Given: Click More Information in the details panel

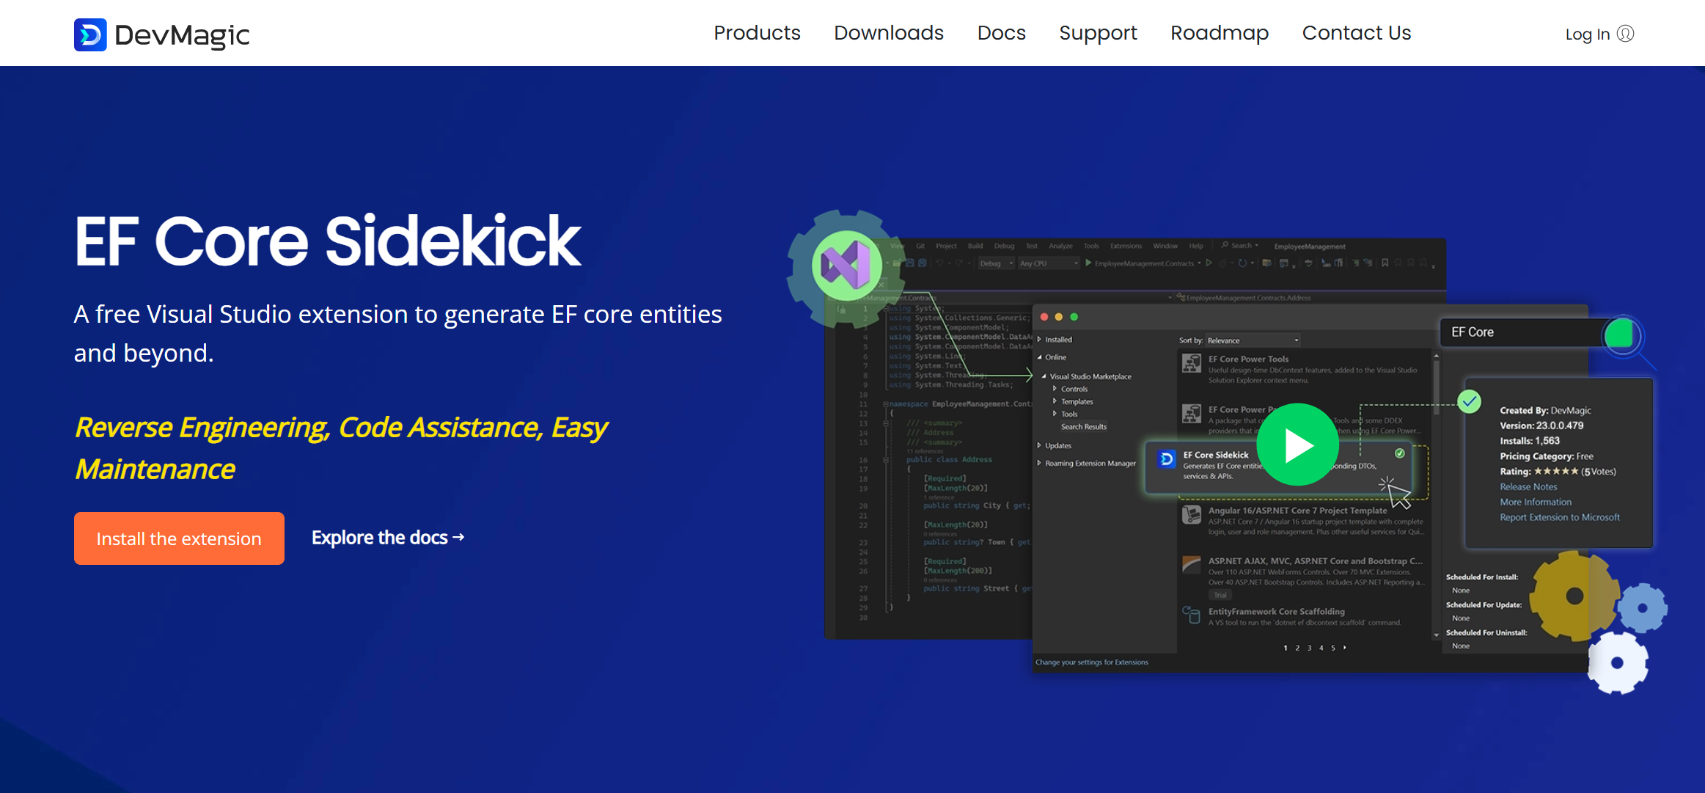Looking at the screenshot, I should coord(1536,502).
